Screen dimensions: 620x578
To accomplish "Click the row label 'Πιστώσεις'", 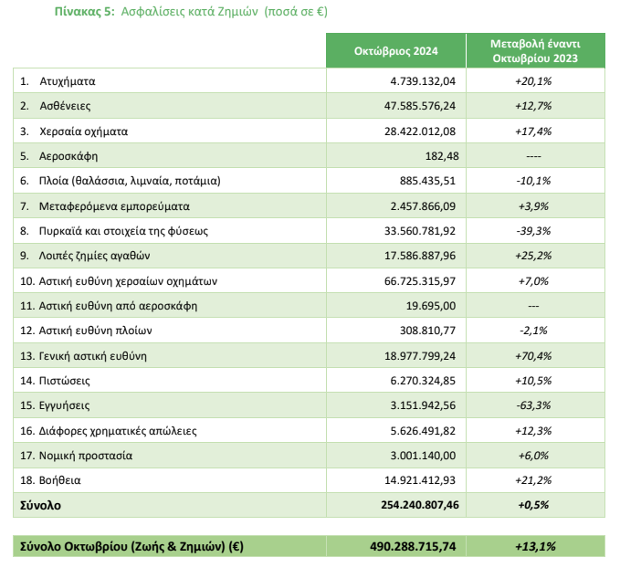I will (65, 381).
